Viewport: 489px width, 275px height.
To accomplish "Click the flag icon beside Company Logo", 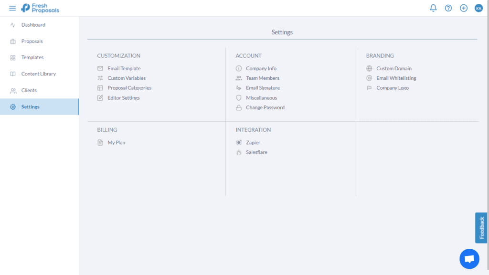I will [x=369, y=88].
